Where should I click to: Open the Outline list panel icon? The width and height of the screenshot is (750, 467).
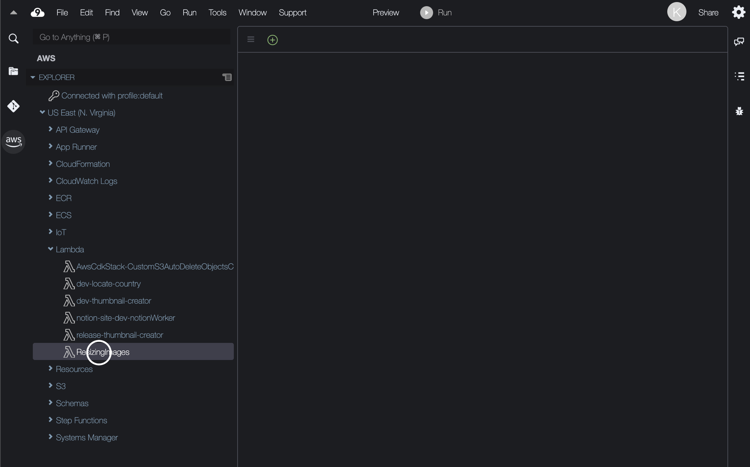click(x=739, y=76)
